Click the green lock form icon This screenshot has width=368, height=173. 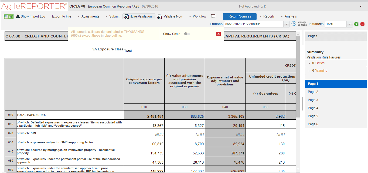point(9,16)
